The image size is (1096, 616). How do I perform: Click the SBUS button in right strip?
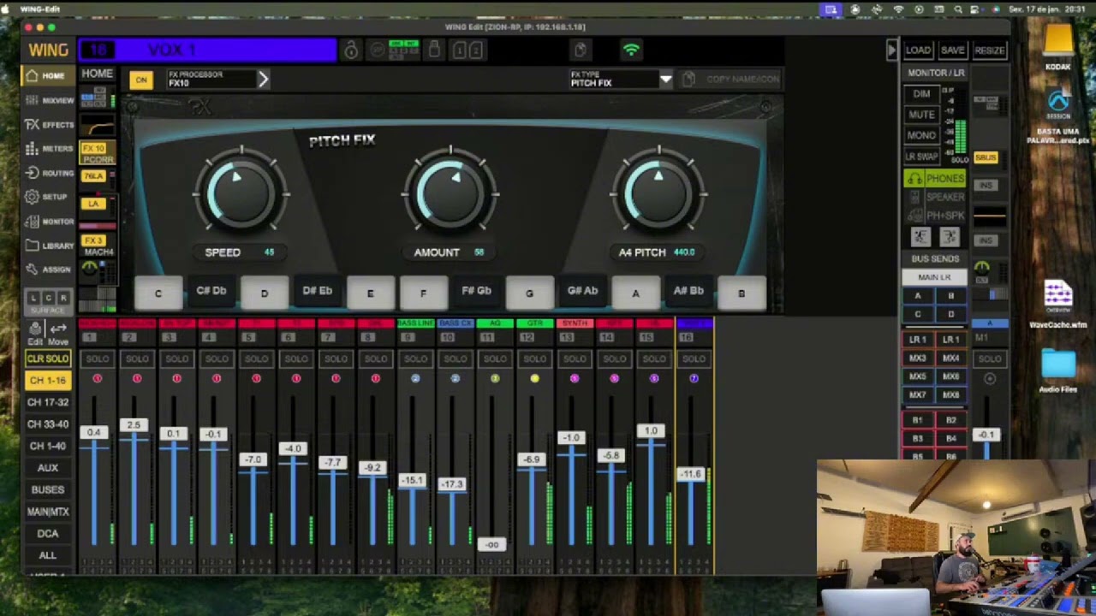pos(986,158)
